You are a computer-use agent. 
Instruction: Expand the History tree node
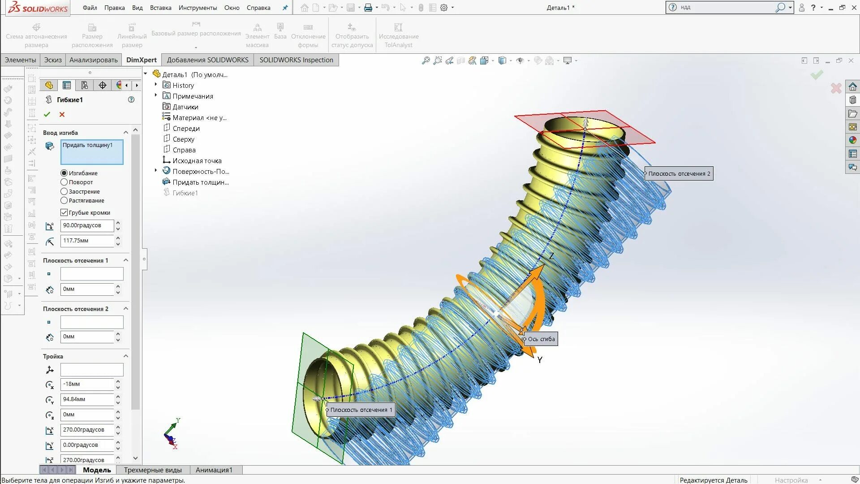pyautogui.click(x=155, y=85)
